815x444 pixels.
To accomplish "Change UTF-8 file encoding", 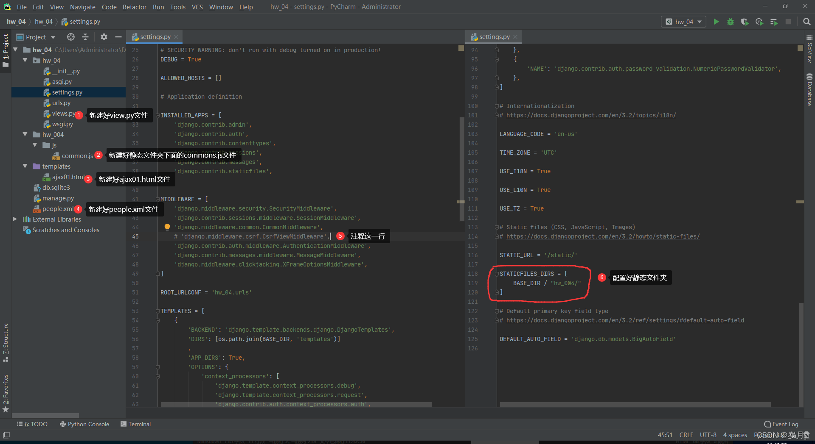I will pyautogui.click(x=708, y=435).
